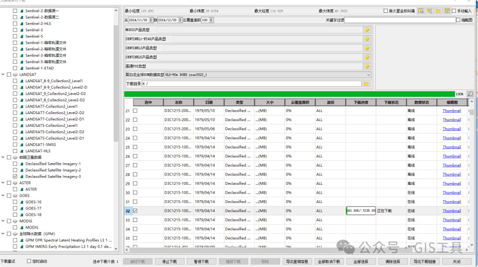Click the LANDSAT1-5MSS layer icon
Viewport: 478px width, 267px height.
click(22, 145)
